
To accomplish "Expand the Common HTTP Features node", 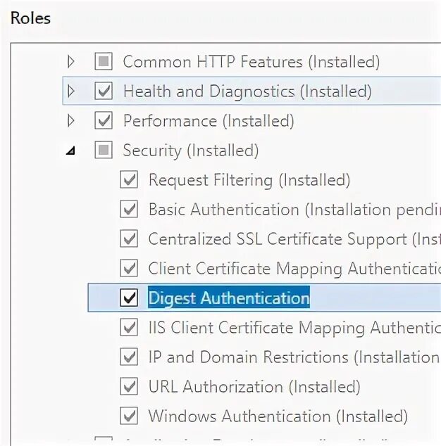I will [x=70, y=62].
